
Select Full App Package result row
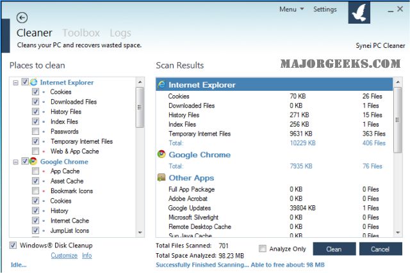click(274, 189)
